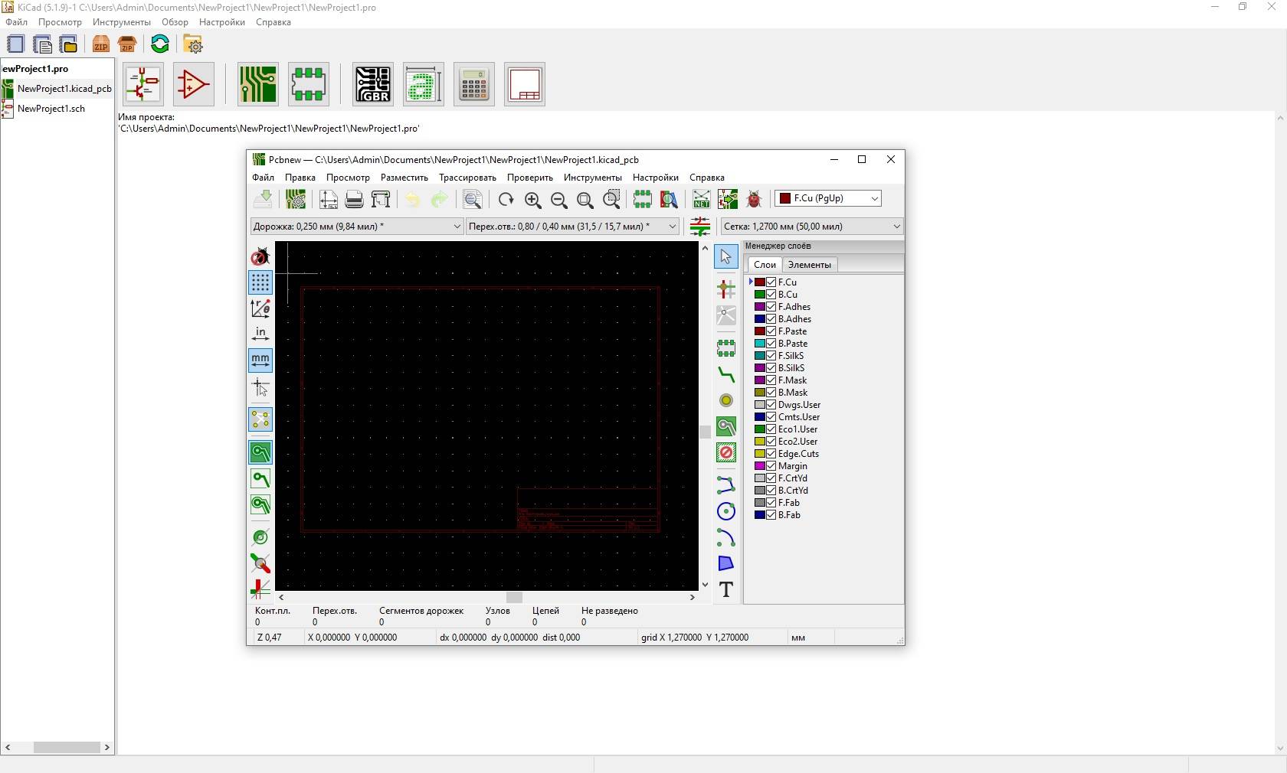Click the refresh project tree icon

(x=160, y=44)
